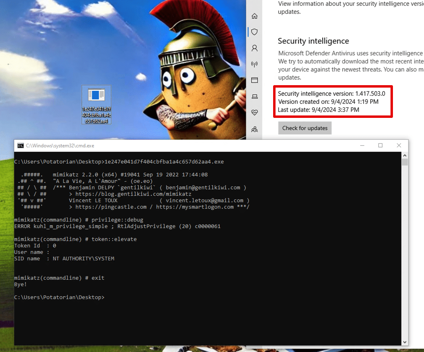The height and width of the screenshot is (352, 424).
Task: Click the cmd scrollbar down arrow
Action: coord(405,342)
